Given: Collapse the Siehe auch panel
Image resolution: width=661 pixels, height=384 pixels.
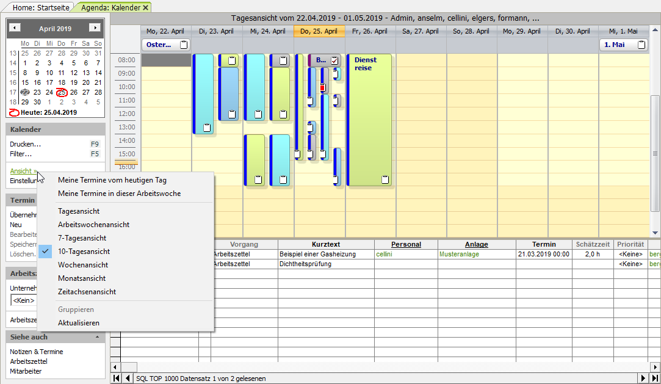Looking at the screenshot, I should pos(98,337).
